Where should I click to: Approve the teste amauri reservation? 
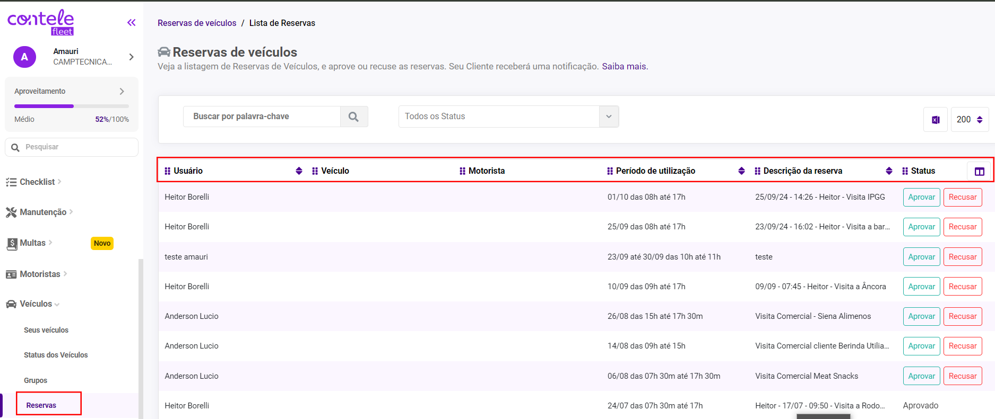pos(921,257)
